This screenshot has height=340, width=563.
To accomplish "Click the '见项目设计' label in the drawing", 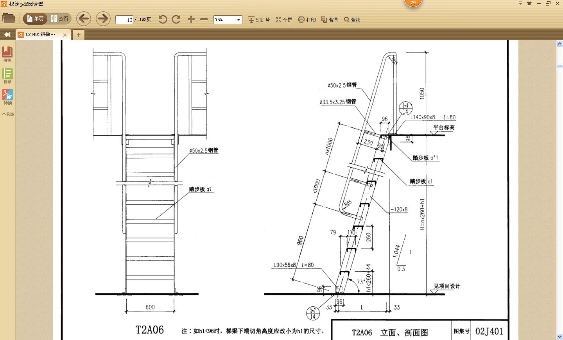I will 447,286.
